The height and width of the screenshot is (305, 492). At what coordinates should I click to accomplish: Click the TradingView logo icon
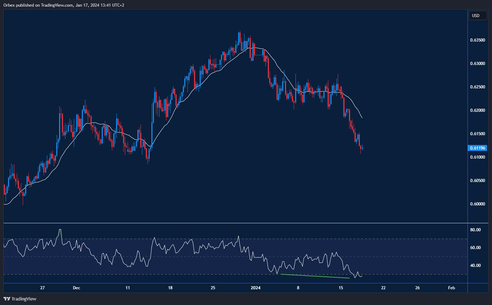pyautogui.click(x=6, y=299)
